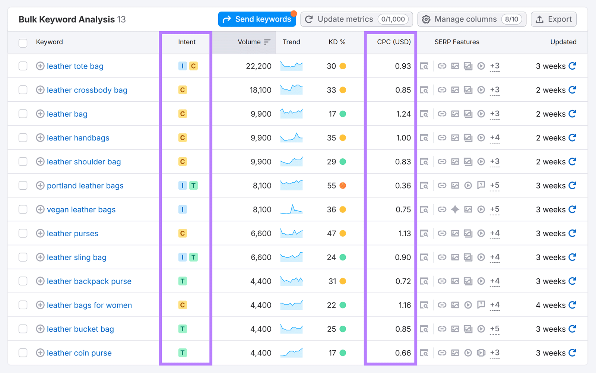Check the leather bucket bag row checkbox
Image resolution: width=596 pixels, height=373 pixels.
(23, 329)
